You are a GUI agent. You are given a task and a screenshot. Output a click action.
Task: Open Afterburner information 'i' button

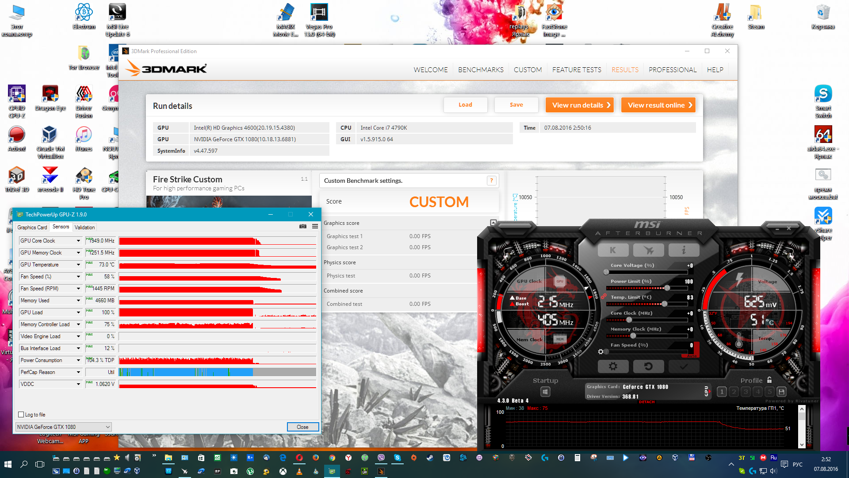click(684, 250)
